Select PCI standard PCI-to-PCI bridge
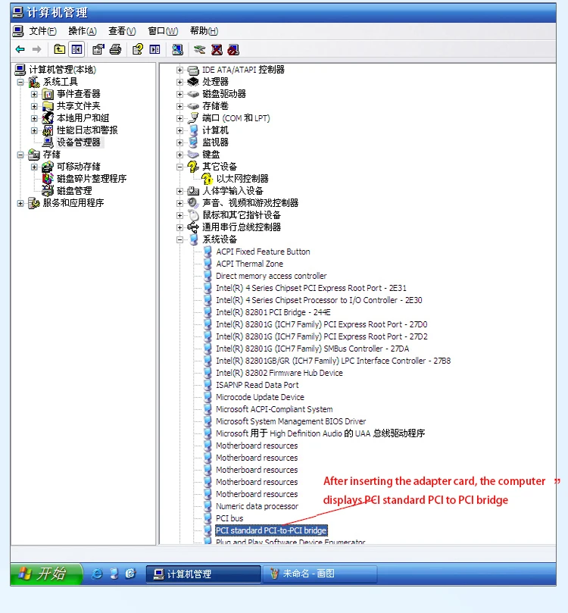Image resolution: width=568 pixels, height=613 pixels. (271, 530)
